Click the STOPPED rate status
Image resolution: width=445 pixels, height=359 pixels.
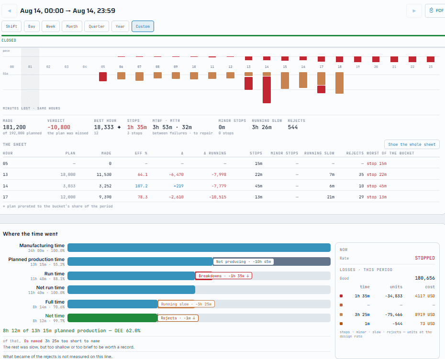(x=425, y=258)
